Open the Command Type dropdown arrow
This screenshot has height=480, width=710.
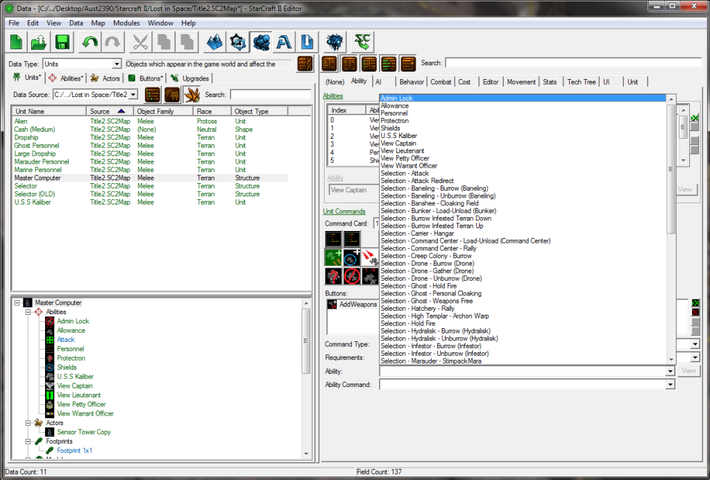point(695,344)
